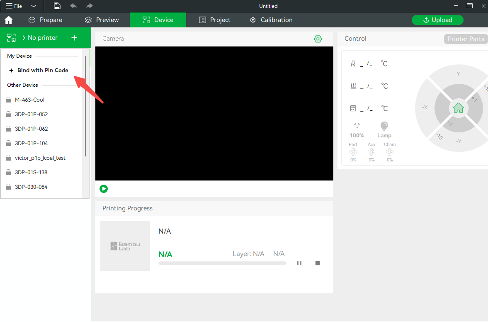Move the toolhead in -X direction

coord(425,107)
